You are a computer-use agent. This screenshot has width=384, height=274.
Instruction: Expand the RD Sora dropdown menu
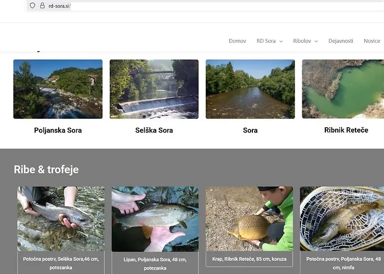[269, 41]
